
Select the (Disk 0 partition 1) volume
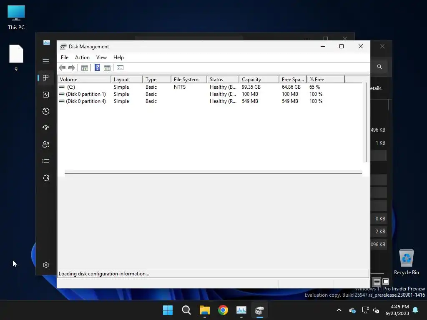coord(85,94)
